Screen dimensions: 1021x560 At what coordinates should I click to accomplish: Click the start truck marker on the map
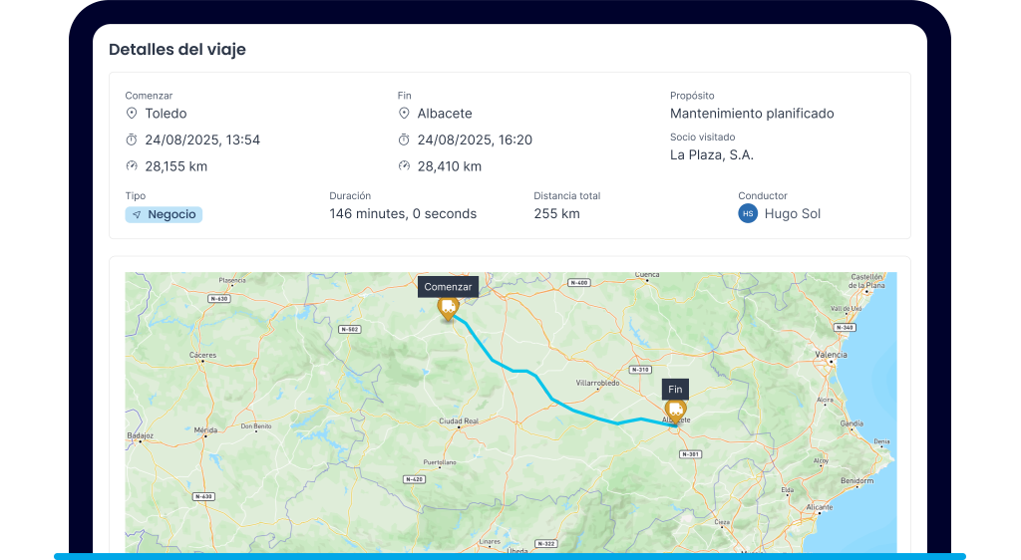[x=448, y=308]
